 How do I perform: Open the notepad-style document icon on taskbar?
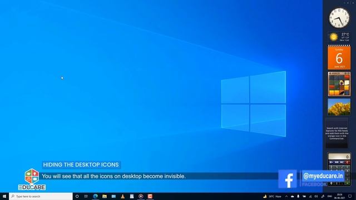coord(132,196)
